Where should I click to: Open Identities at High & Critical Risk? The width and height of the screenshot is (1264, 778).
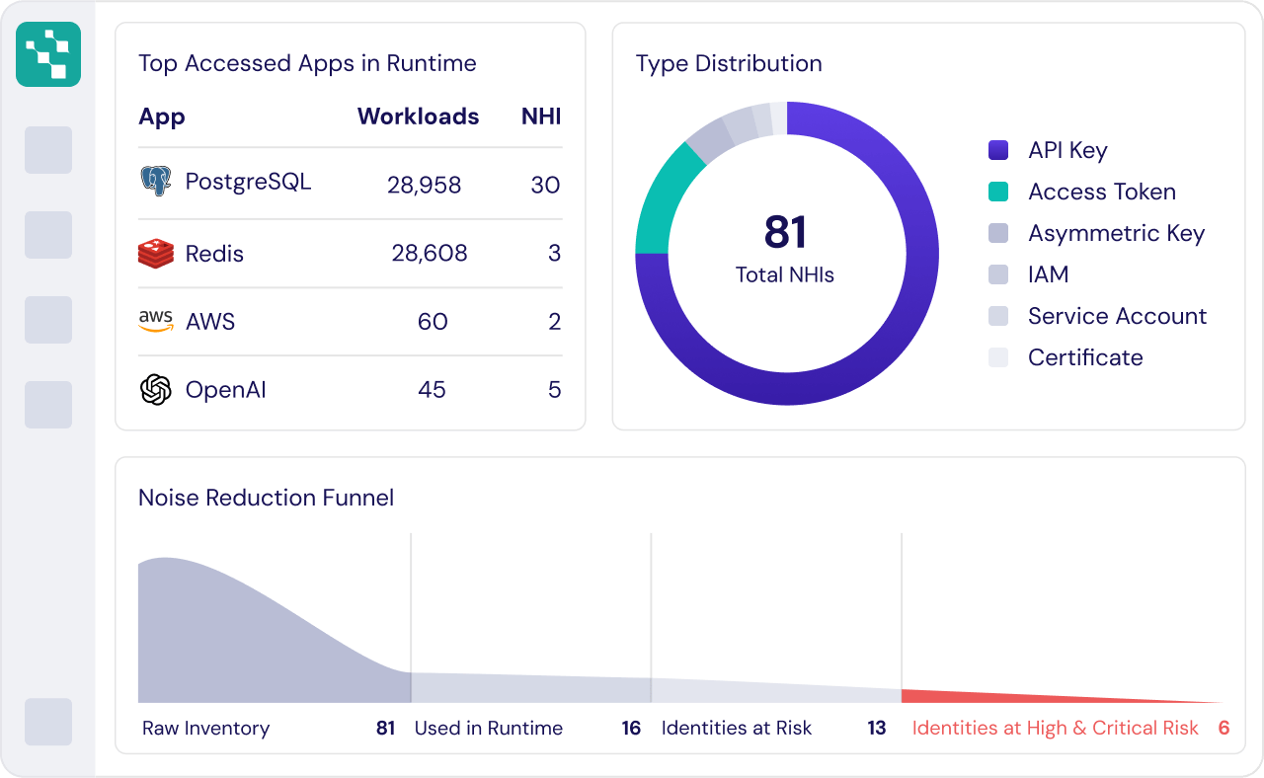coord(1055,729)
